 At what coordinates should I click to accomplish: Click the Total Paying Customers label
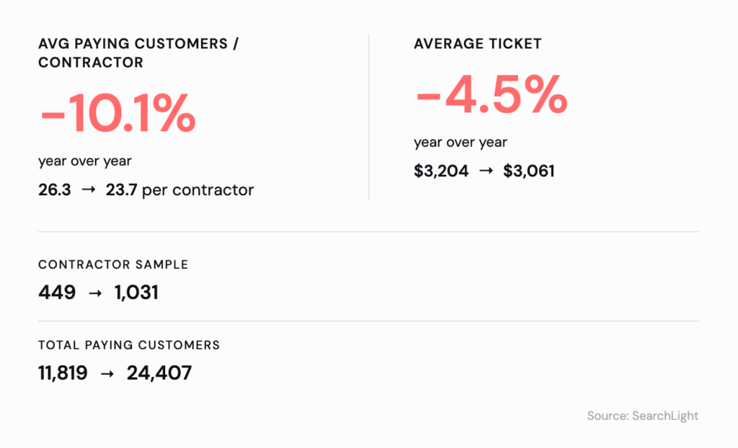click(129, 345)
